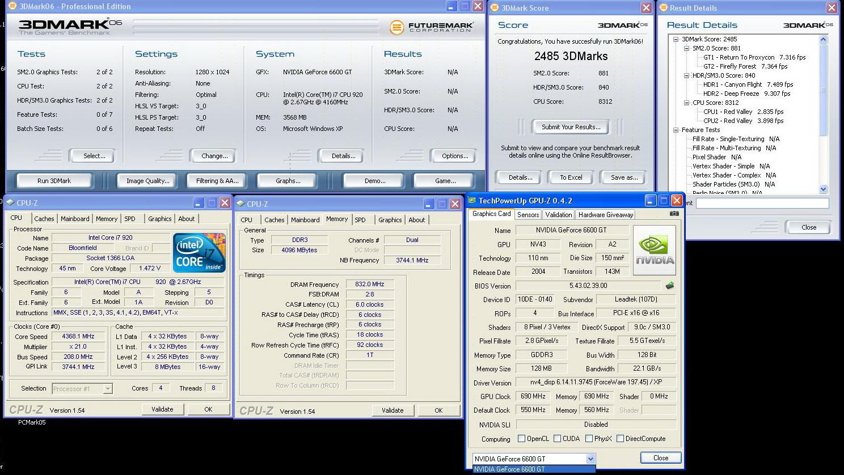844x475 pixels.
Task: Click Validate in CPU-Z CPU window
Action: (162, 409)
